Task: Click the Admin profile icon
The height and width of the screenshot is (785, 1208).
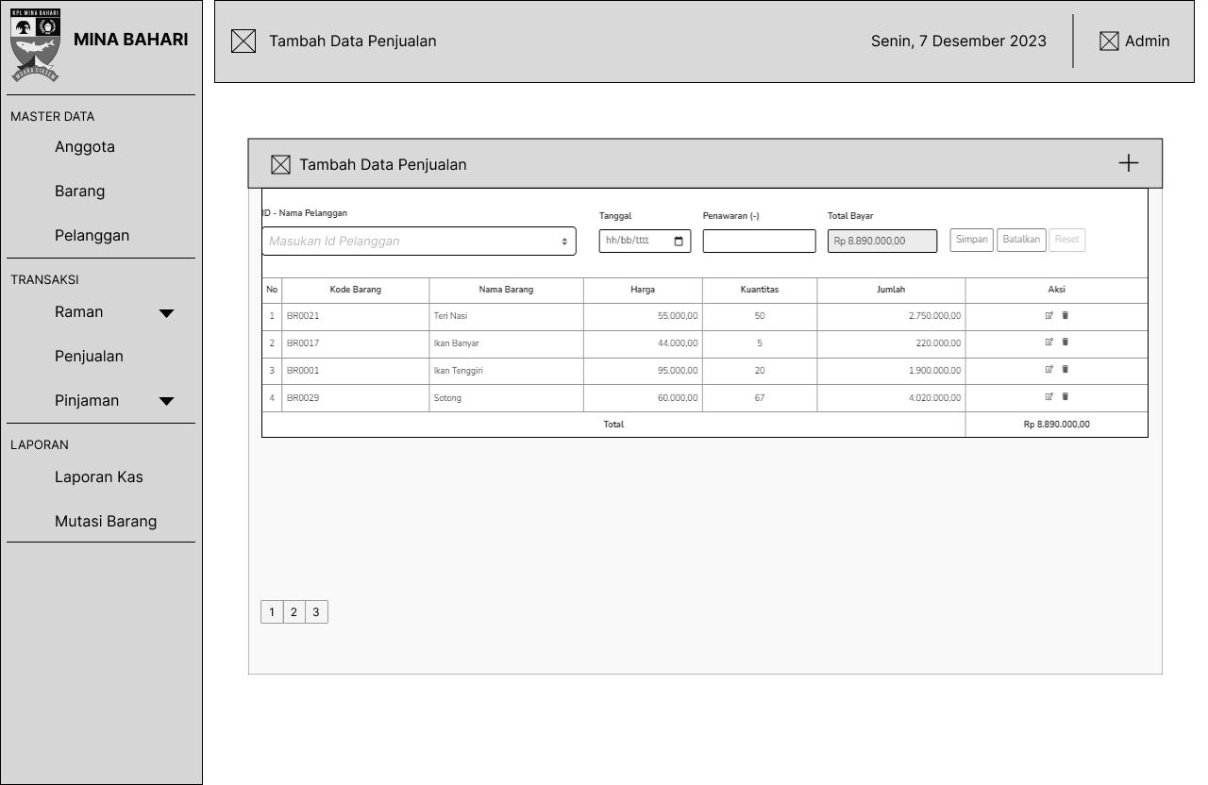Action: [x=1109, y=41]
